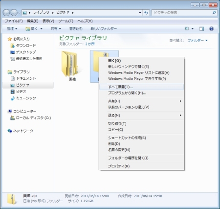Image resolution: width=220 pixels, height=209 pixels.
Task: Choose 切り取り(T) from context menu
Action: 141,124
